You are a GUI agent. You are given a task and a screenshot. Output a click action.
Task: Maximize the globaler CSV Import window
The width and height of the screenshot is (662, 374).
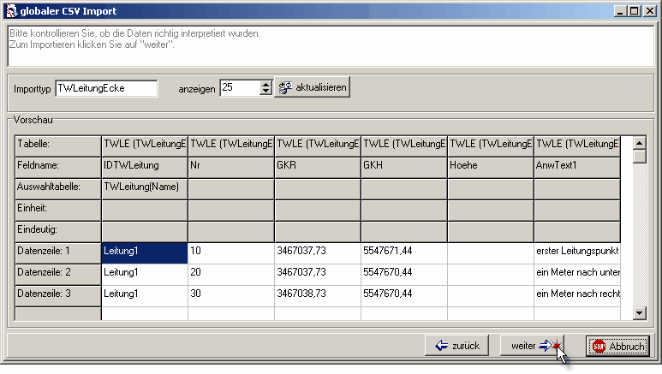tap(633, 11)
